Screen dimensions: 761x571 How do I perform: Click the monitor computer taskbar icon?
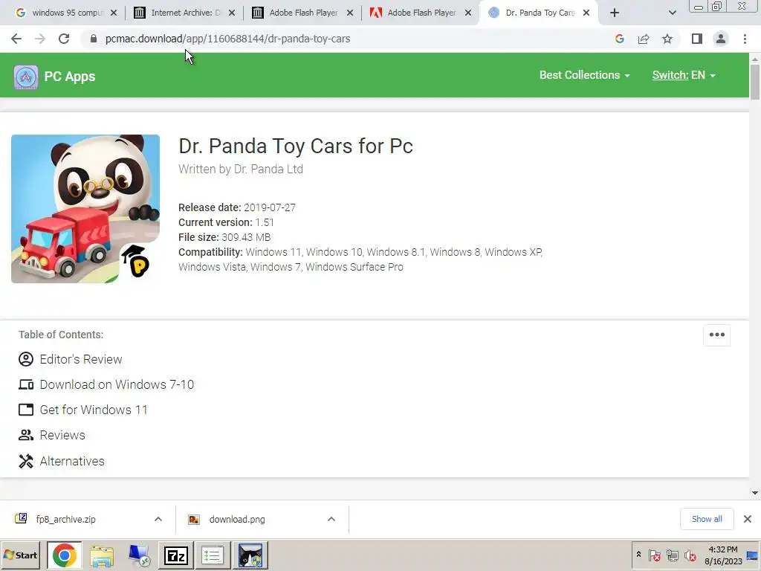[x=139, y=555]
